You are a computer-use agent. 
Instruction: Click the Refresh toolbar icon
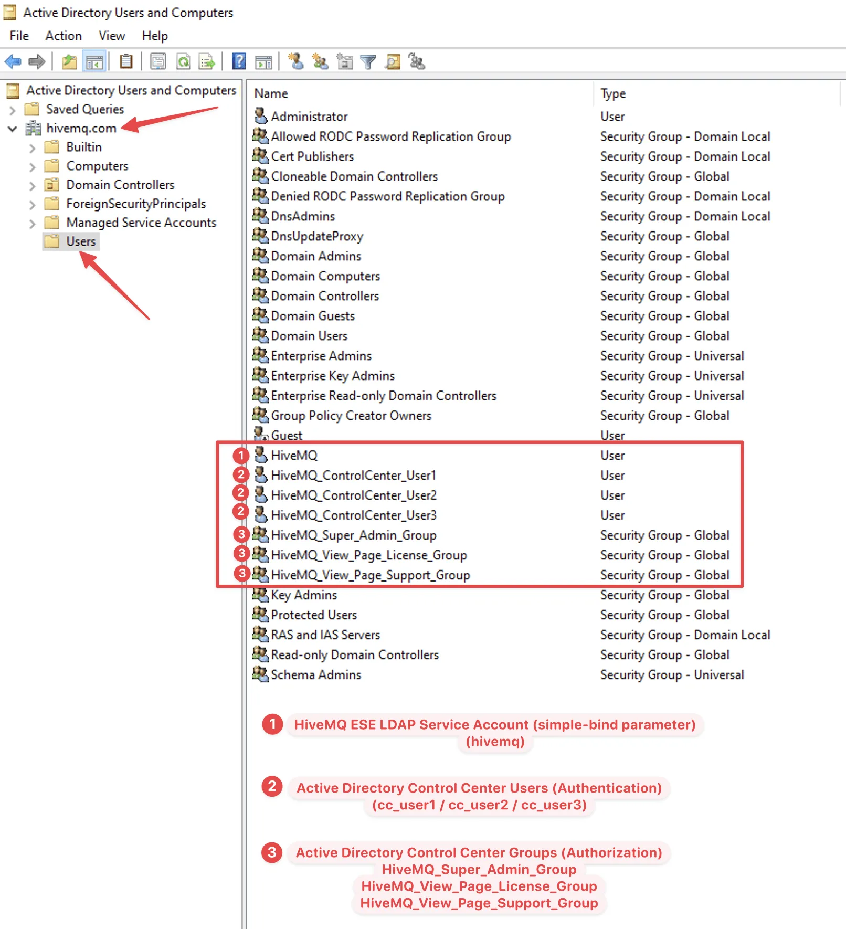(183, 62)
